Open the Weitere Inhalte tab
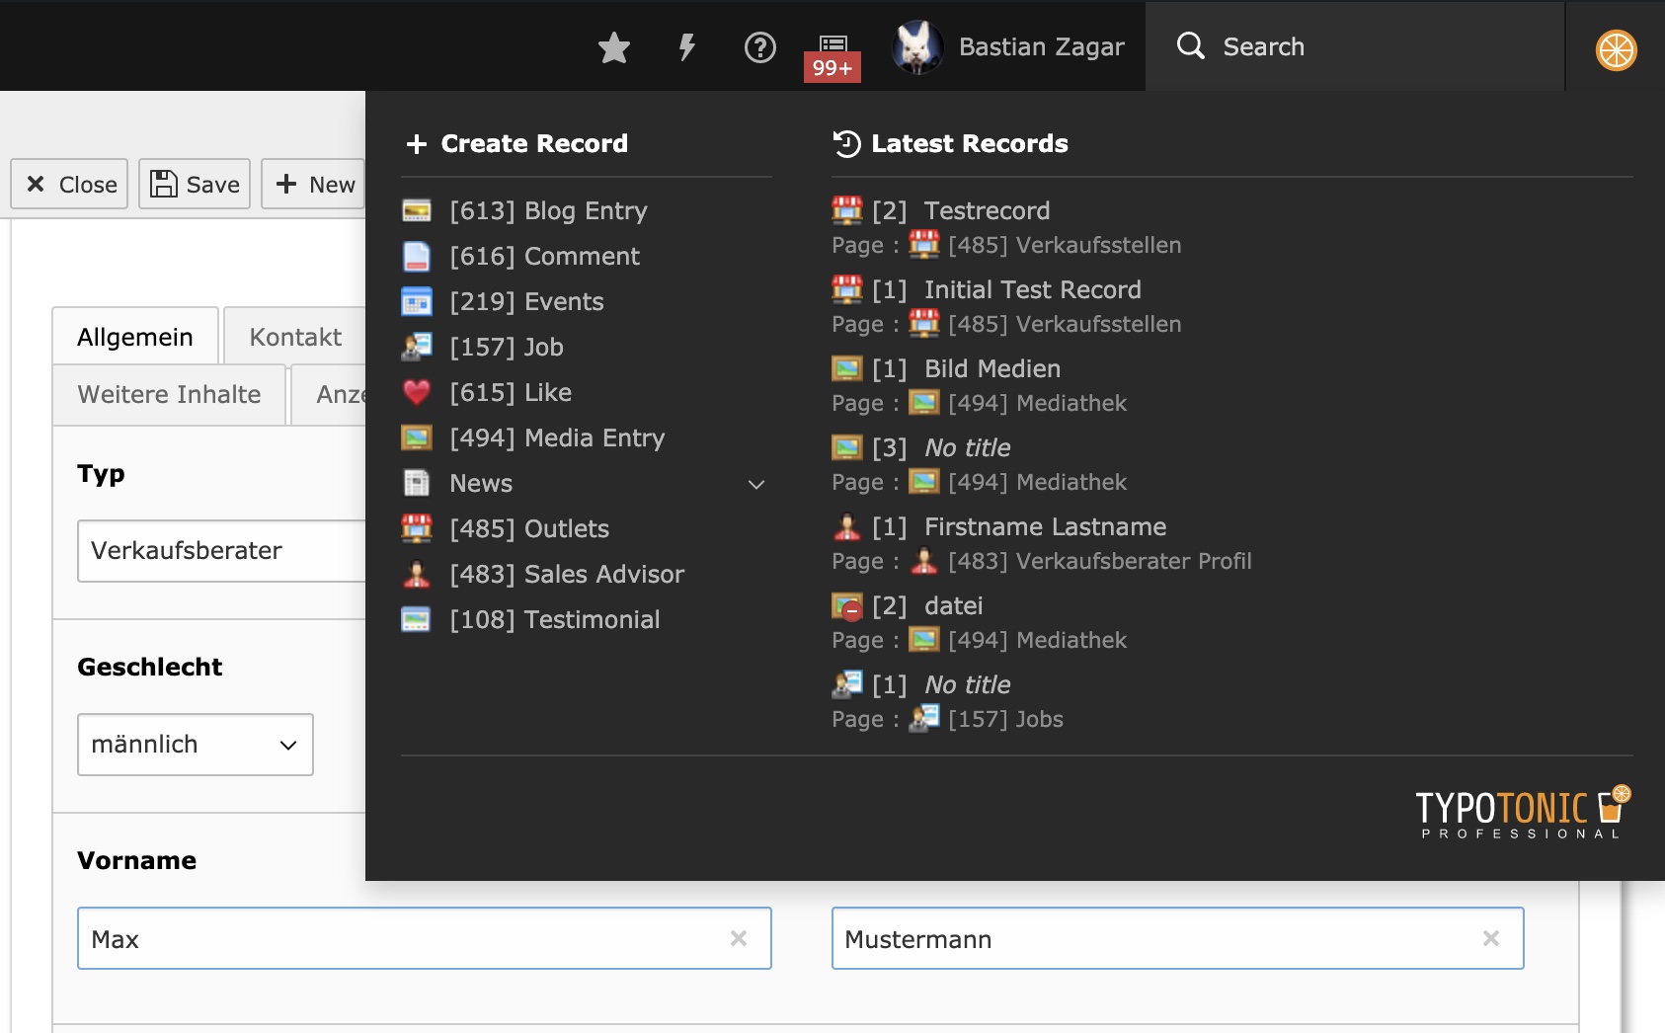 coord(169,394)
